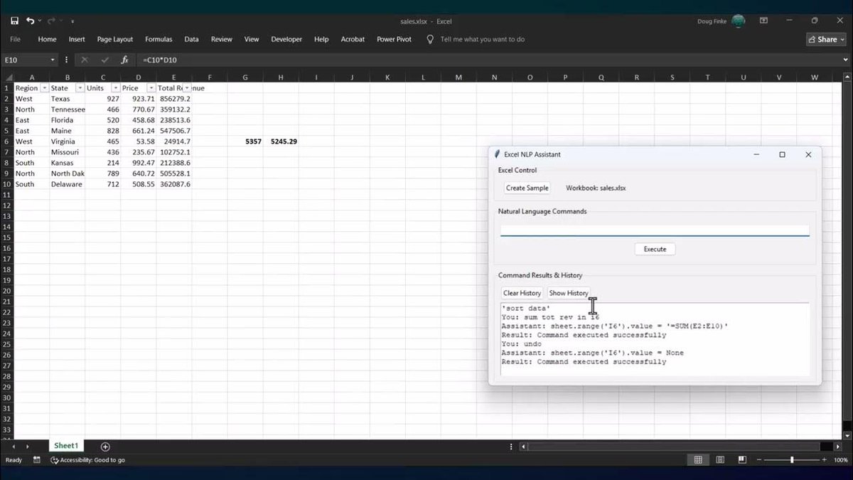This screenshot has width=853, height=480.
Task: Open the File menu
Action: click(15, 39)
